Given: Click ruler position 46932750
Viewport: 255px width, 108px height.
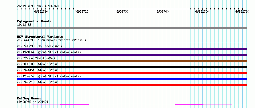Looking at the screenshot, I should [202, 11].
